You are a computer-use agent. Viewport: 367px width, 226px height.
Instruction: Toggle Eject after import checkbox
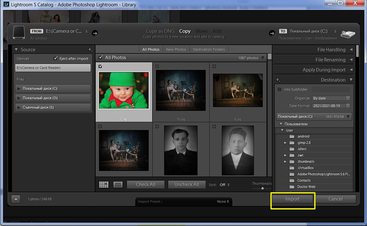coord(55,58)
